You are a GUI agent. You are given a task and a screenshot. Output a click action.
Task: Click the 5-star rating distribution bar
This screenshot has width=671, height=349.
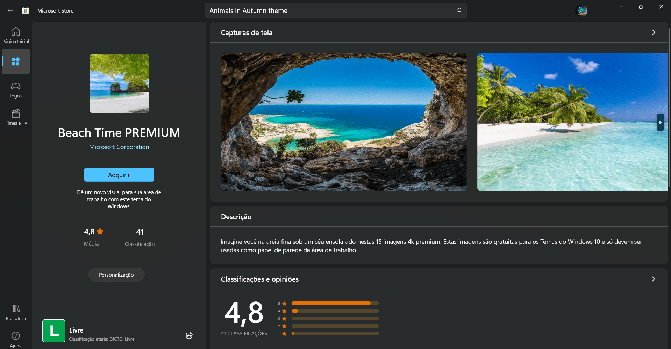point(334,303)
